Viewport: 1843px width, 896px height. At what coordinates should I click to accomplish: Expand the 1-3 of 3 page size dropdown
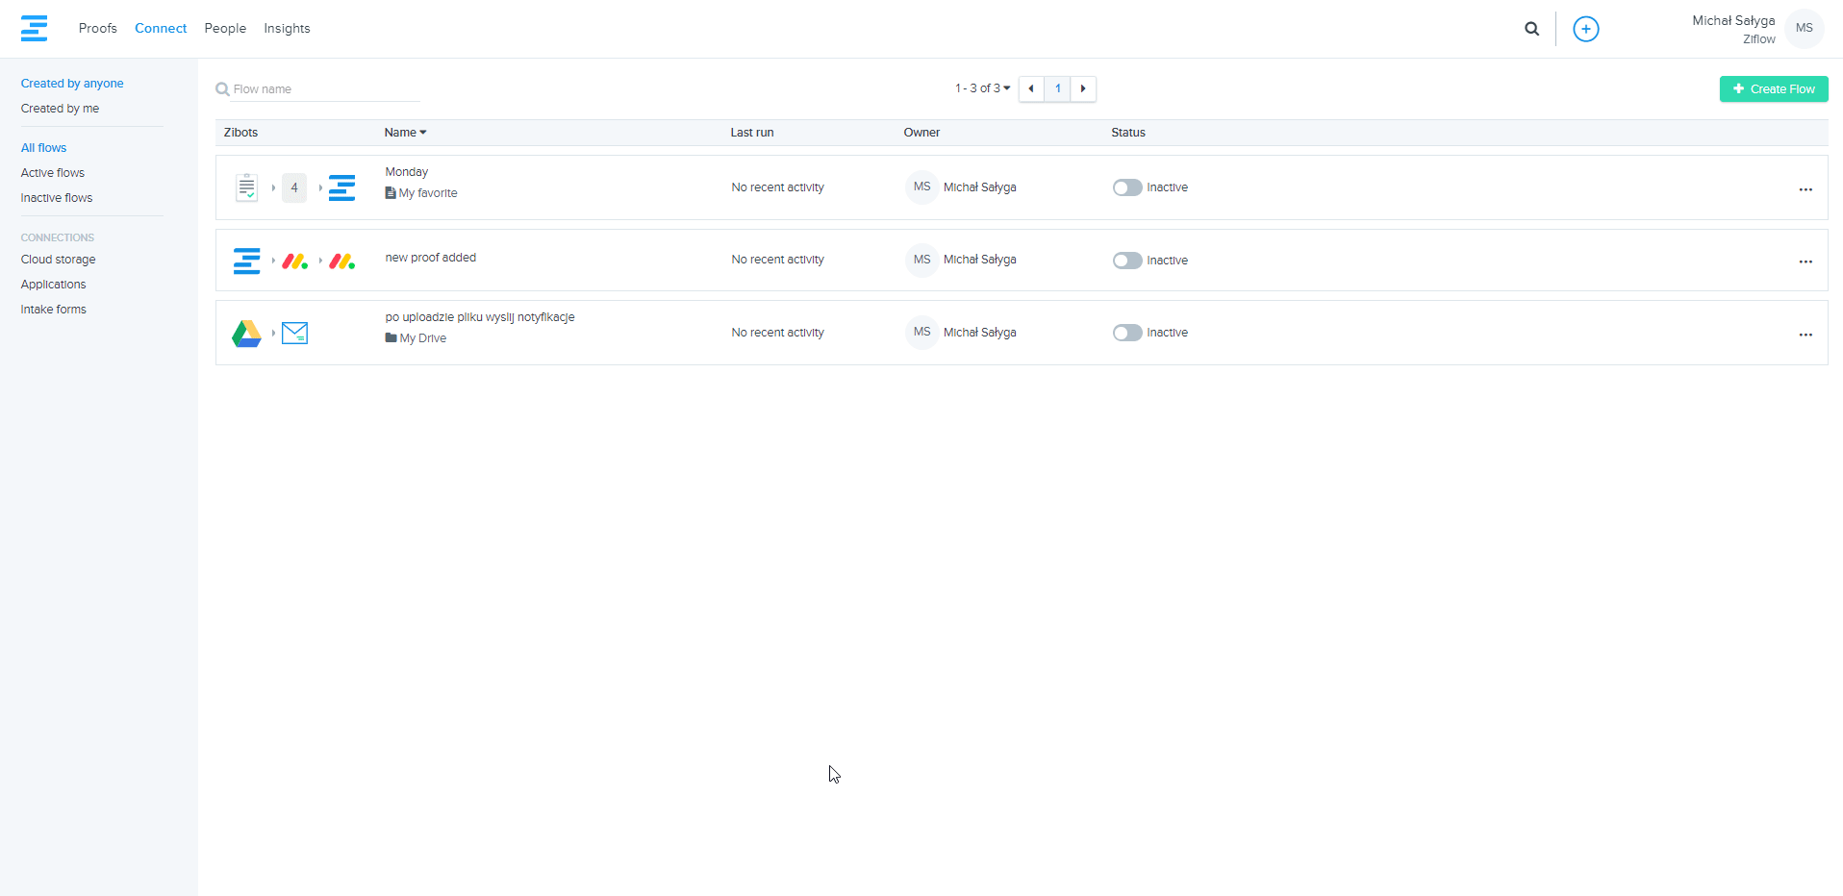tap(982, 88)
